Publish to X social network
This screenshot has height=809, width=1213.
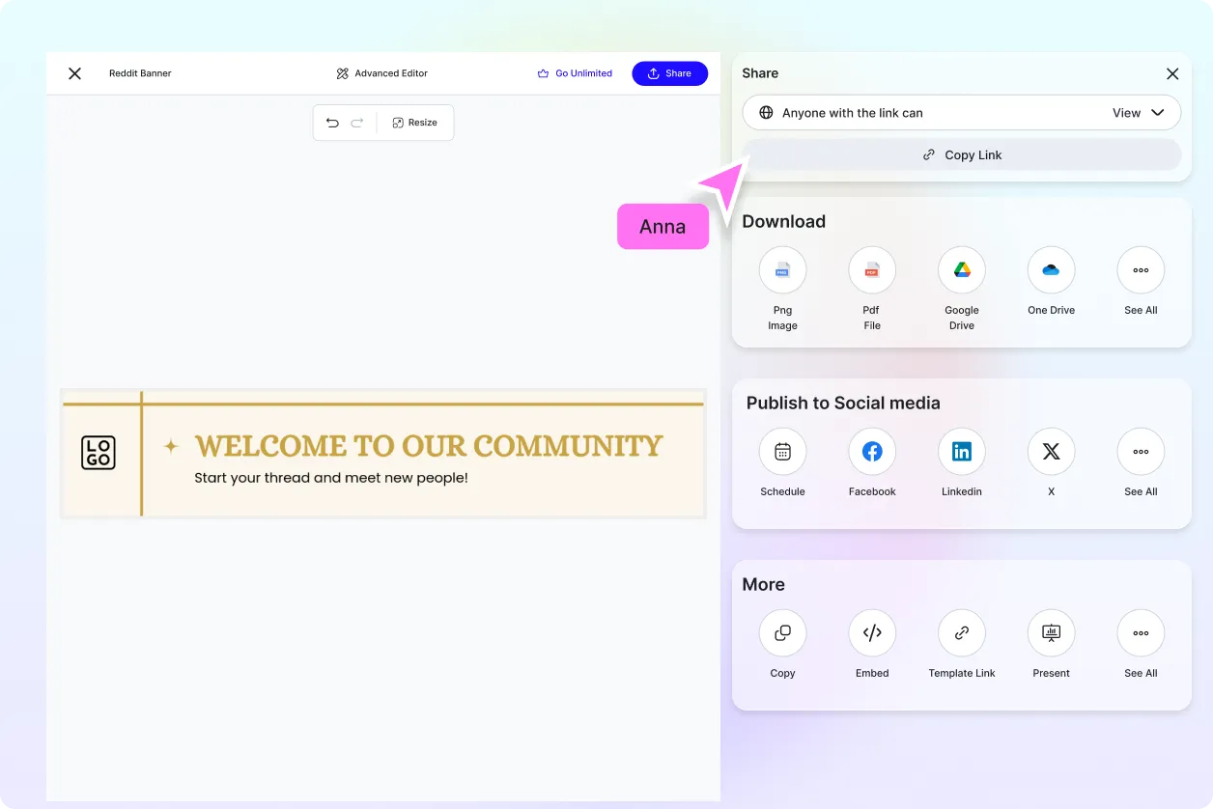[1051, 452]
